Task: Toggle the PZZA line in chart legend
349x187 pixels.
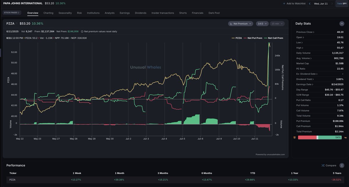Action: tap(236, 38)
